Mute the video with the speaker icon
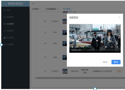 pos(106,47)
